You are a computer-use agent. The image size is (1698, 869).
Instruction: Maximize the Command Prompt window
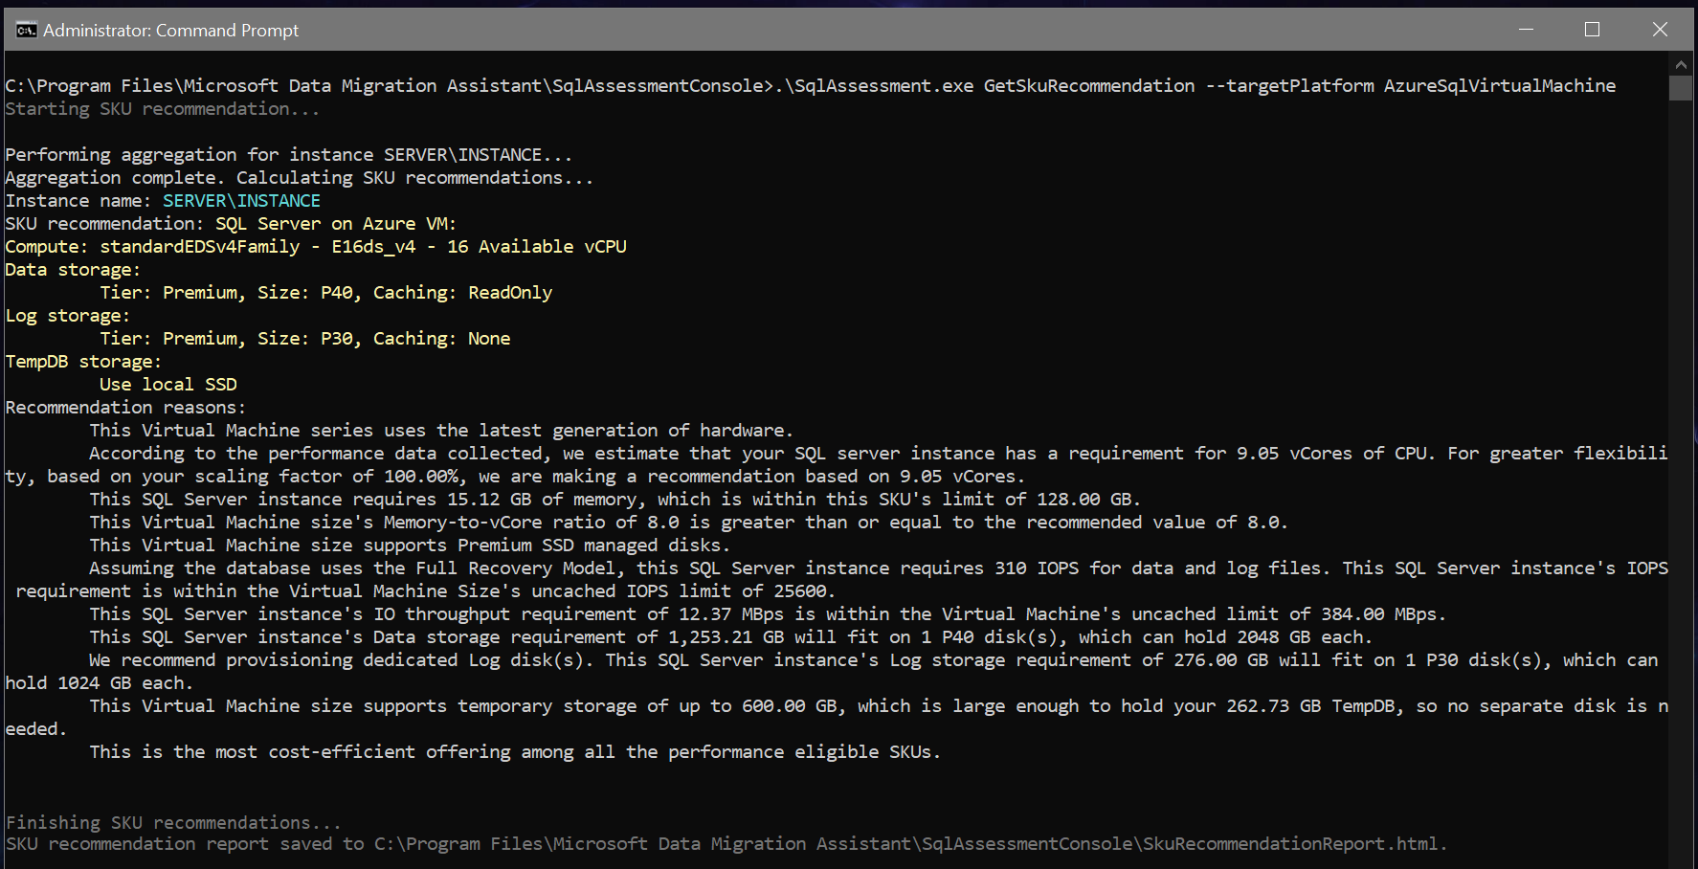click(1593, 30)
